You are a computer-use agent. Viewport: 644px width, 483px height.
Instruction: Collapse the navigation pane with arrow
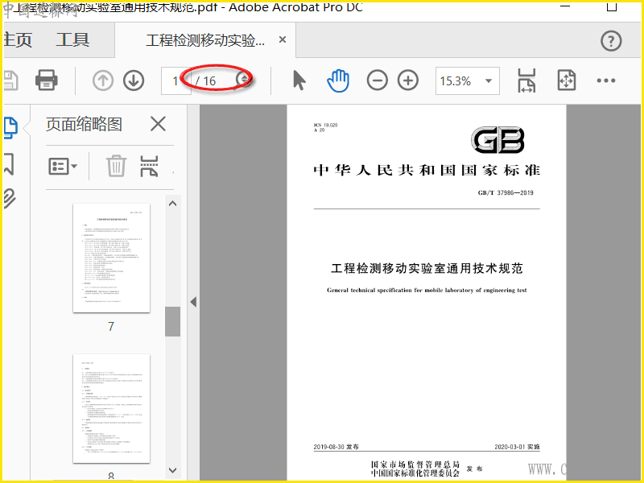point(193,303)
